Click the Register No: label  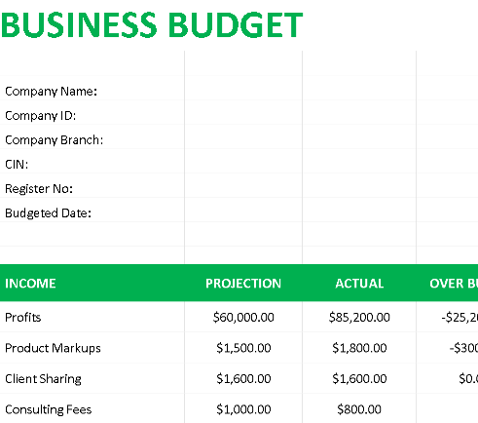pos(39,189)
